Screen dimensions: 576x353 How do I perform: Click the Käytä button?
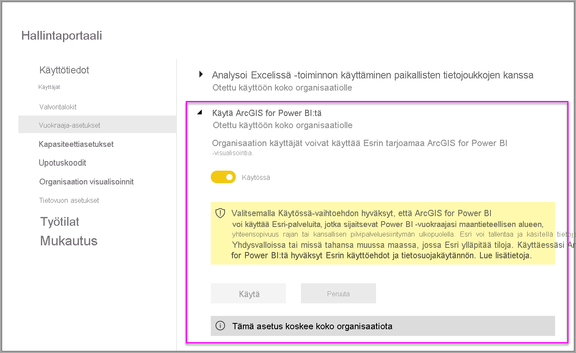coord(248,294)
